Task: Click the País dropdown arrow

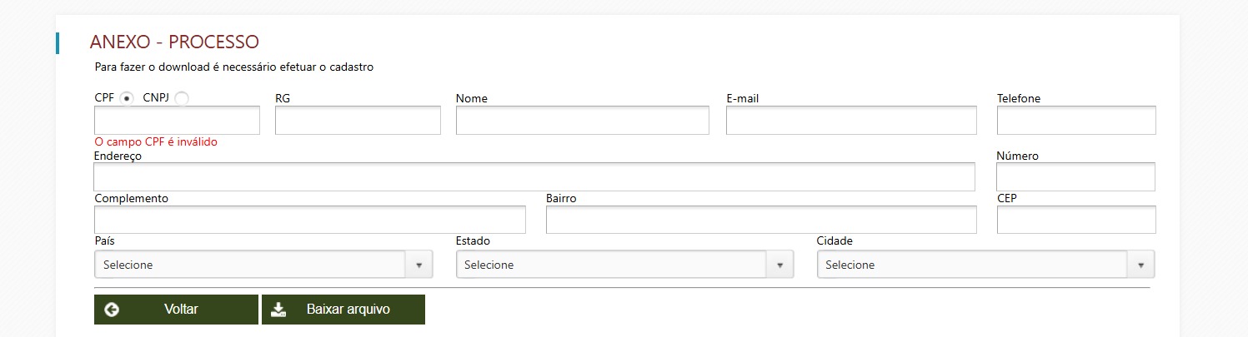Action: tap(419, 265)
